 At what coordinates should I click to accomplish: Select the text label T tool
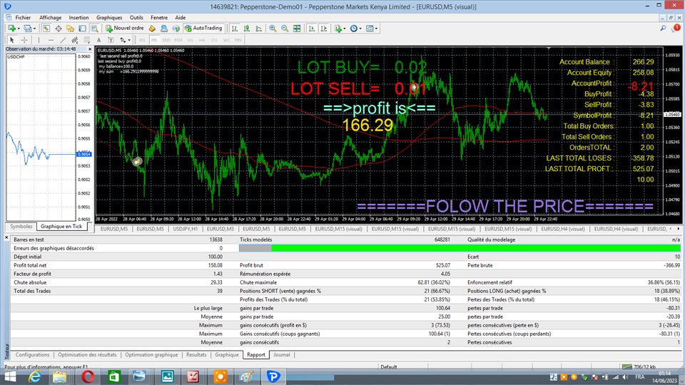[111, 40]
